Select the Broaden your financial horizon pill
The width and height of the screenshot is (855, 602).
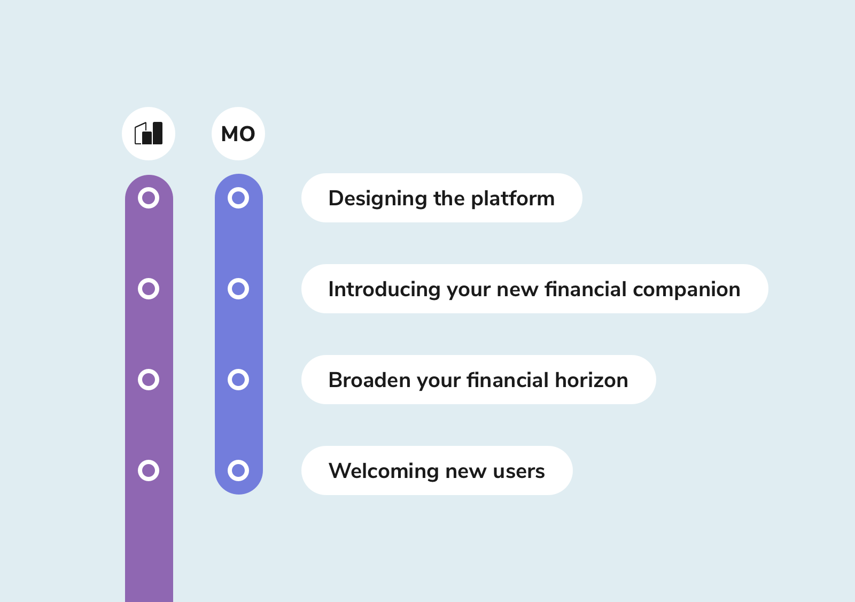(x=478, y=380)
